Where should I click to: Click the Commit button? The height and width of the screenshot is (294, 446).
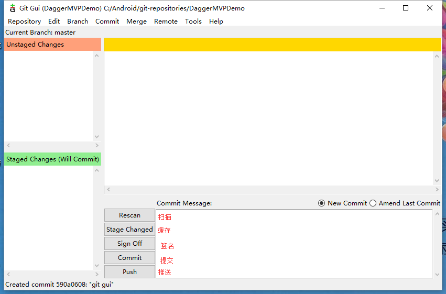coord(129,258)
